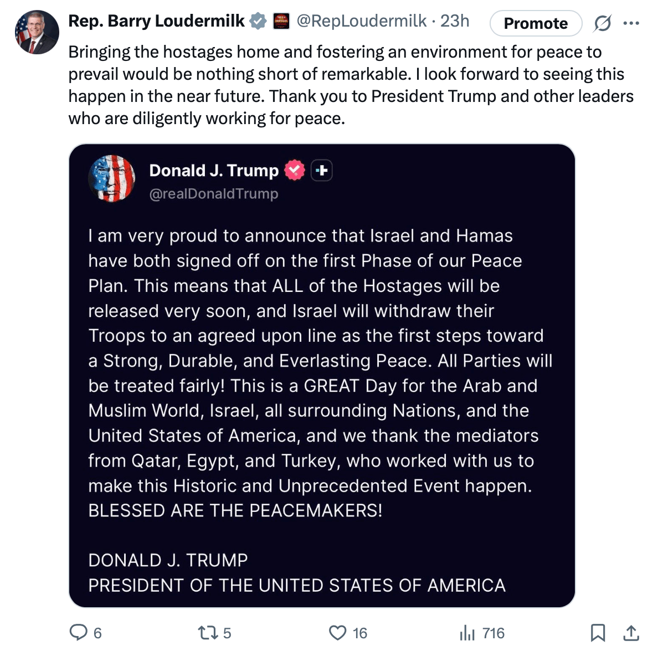
Task: Click the Promote button
Action: tap(536, 23)
